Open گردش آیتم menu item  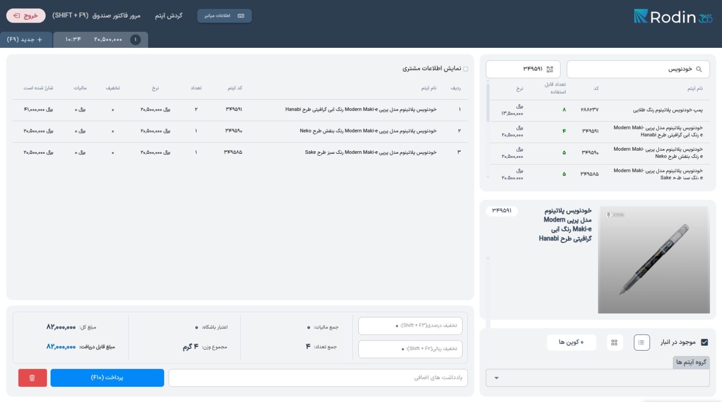point(169,16)
